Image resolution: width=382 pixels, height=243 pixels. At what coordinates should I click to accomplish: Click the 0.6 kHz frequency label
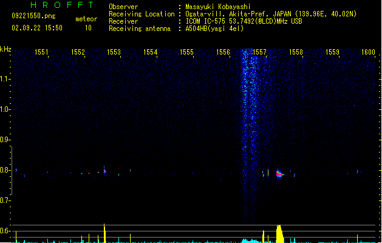[5, 231]
